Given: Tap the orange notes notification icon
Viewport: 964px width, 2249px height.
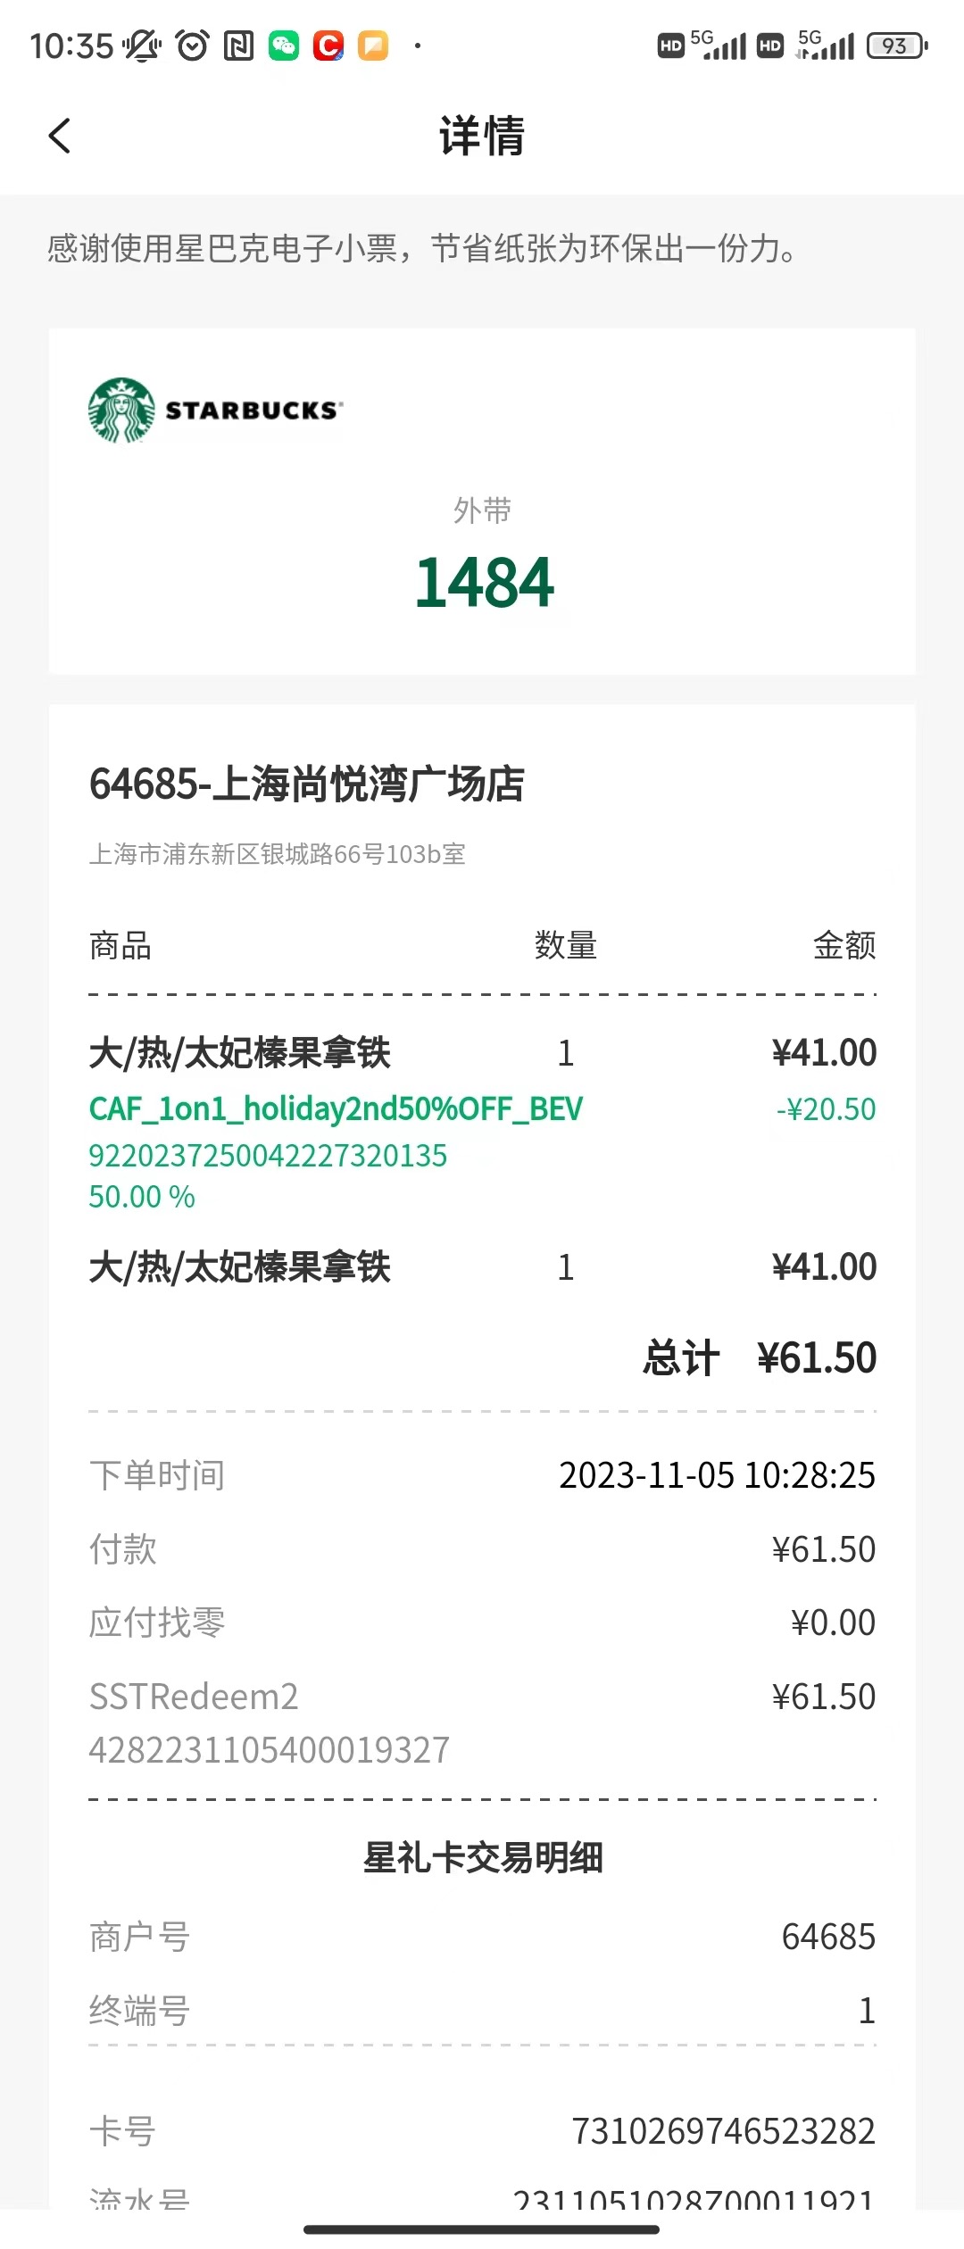Looking at the screenshot, I should pyautogui.click(x=373, y=46).
